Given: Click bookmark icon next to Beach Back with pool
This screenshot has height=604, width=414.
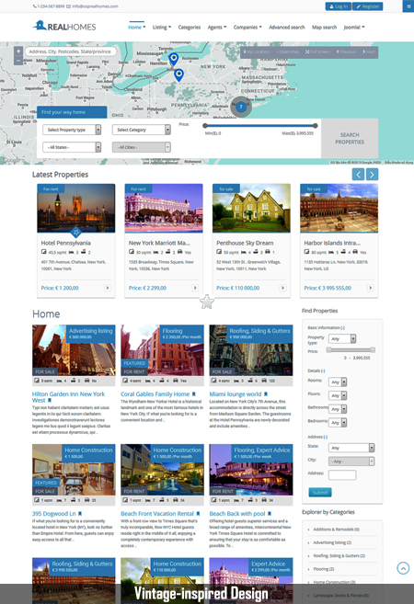Looking at the screenshot, I should [270, 514].
